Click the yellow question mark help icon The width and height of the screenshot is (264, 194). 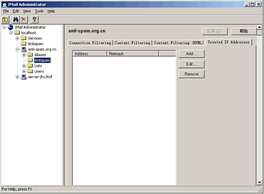tap(34, 20)
